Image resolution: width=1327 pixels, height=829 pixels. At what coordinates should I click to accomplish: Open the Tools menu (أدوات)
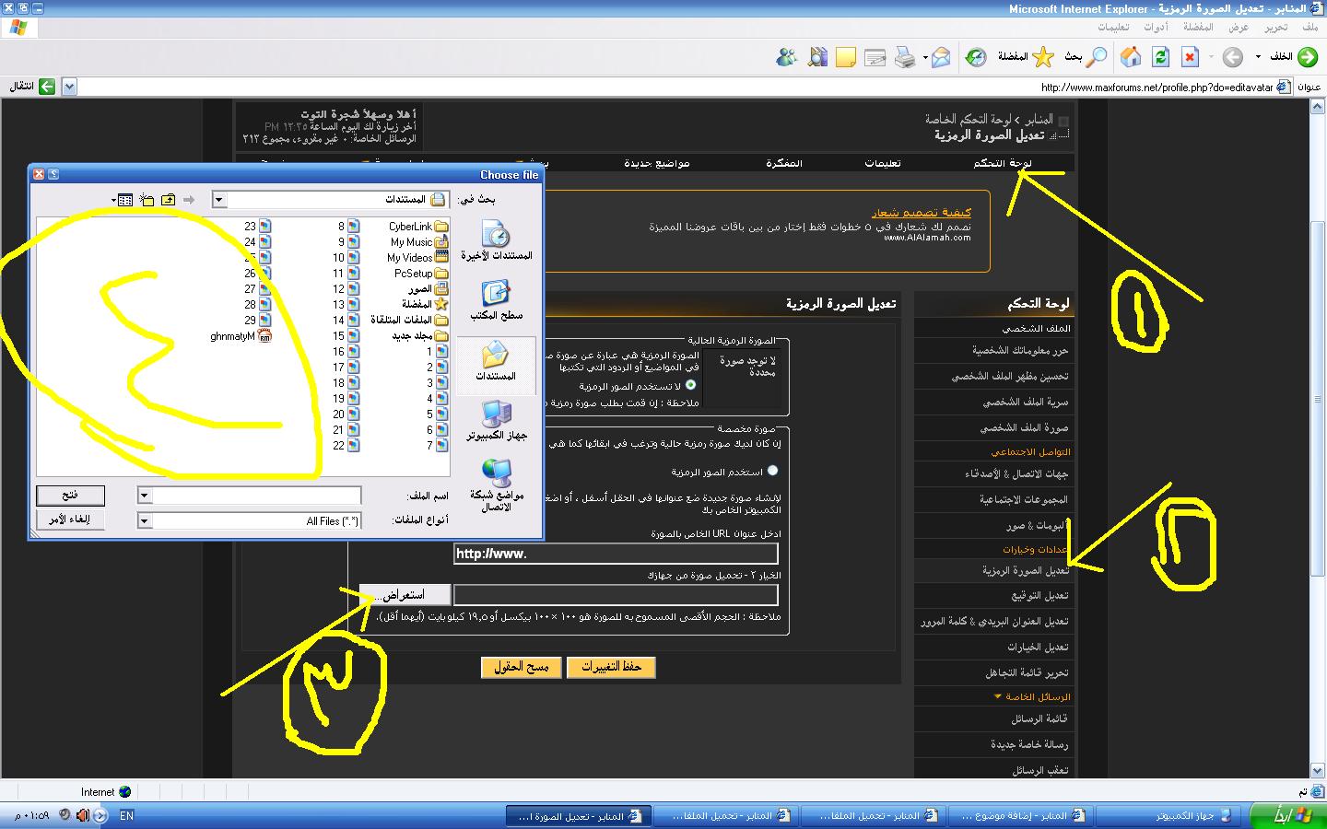[x=1156, y=27]
